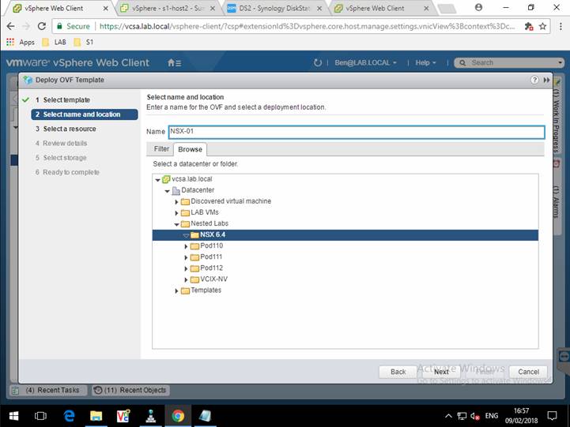Open the S1 bookmark folder
Screen dimensions: 570x427
(83, 42)
